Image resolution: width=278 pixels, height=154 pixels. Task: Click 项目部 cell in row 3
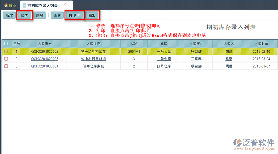pyautogui.click(x=196, y=66)
